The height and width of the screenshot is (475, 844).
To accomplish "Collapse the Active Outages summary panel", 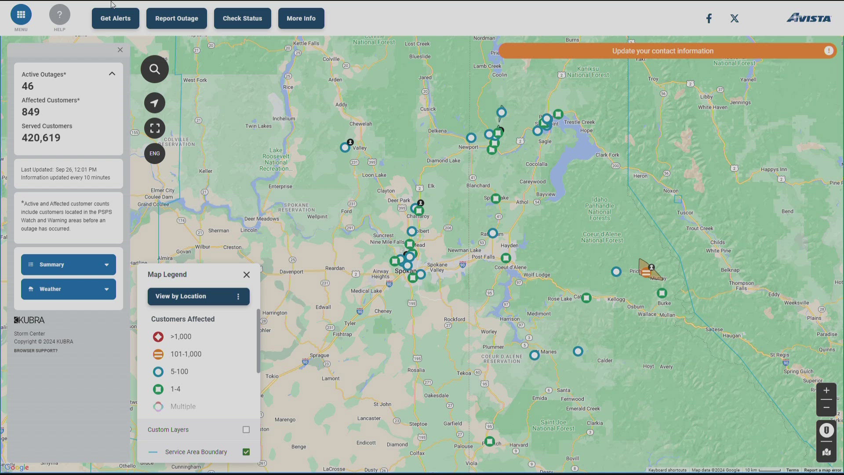I will [x=112, y=73].
